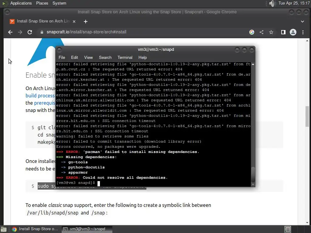Open the Applications menu
The height and width of the screenshot is (233, 311).
click(x=21, y=3)
